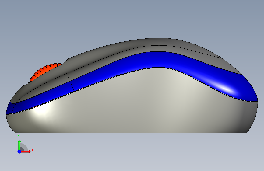The height and width of the screenshot is (171, 264).
Task: Click the blue origin ball of triad
Action: [x=19, y=152]
